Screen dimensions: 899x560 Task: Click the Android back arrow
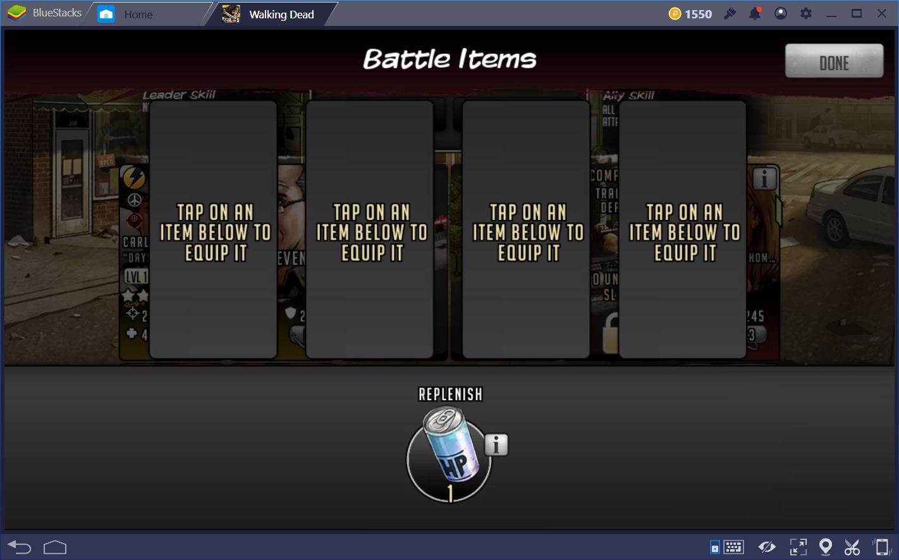(20, 547)
